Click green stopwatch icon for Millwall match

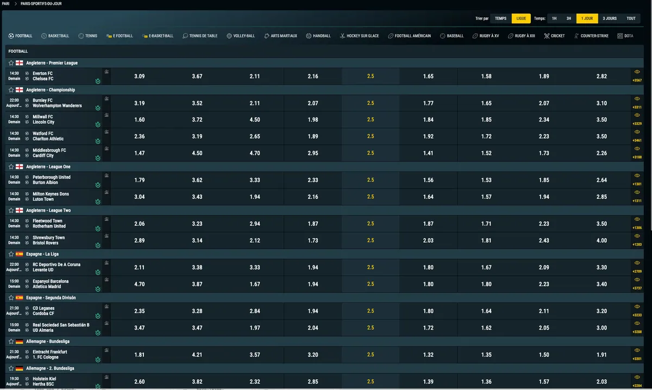coord(98,125)
